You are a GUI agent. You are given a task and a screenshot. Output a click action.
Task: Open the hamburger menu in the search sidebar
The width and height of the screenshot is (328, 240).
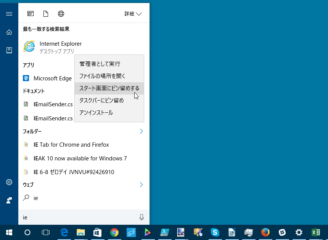click(x=9, y=14)
